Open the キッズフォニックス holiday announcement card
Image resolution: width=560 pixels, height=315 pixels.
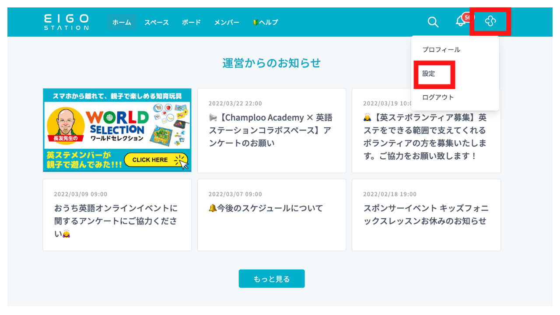coord(426,214)
